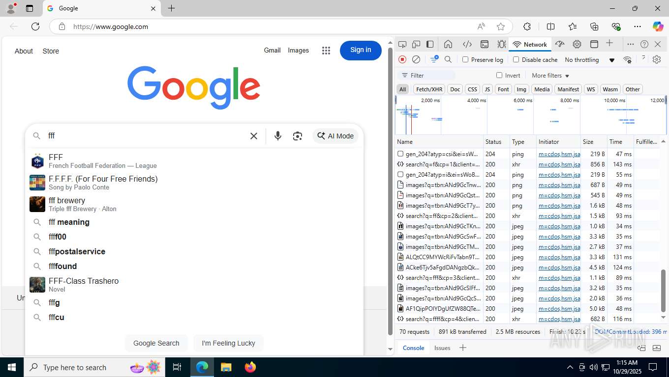The image size is (669, 377).
Task: Filter requests by Media type
Action: coord(542,89)
